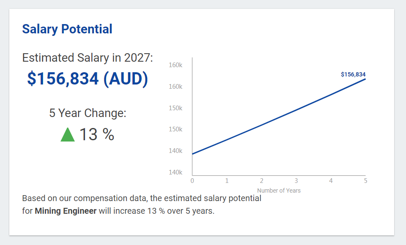
Task: Click the large "13 %" beside the triangle
Action: pos(97,134)
